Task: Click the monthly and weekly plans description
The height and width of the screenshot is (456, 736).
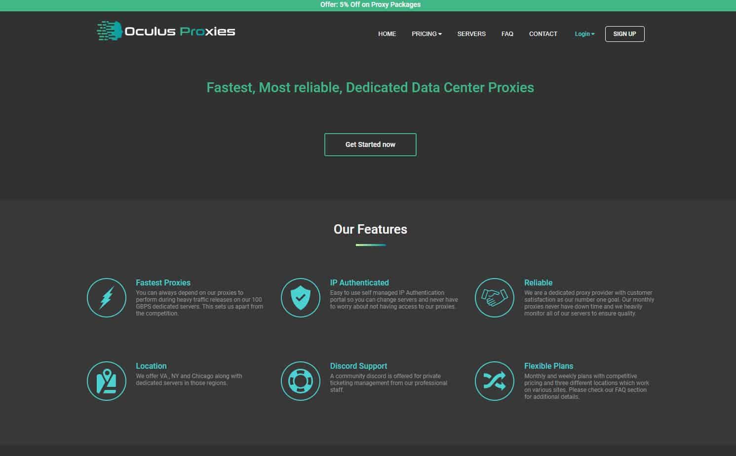Action: [586, 386]
